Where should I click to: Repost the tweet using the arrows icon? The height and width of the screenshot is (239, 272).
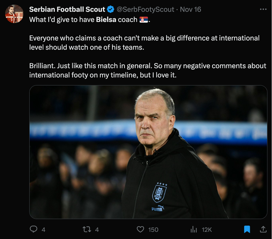(87, 229)
